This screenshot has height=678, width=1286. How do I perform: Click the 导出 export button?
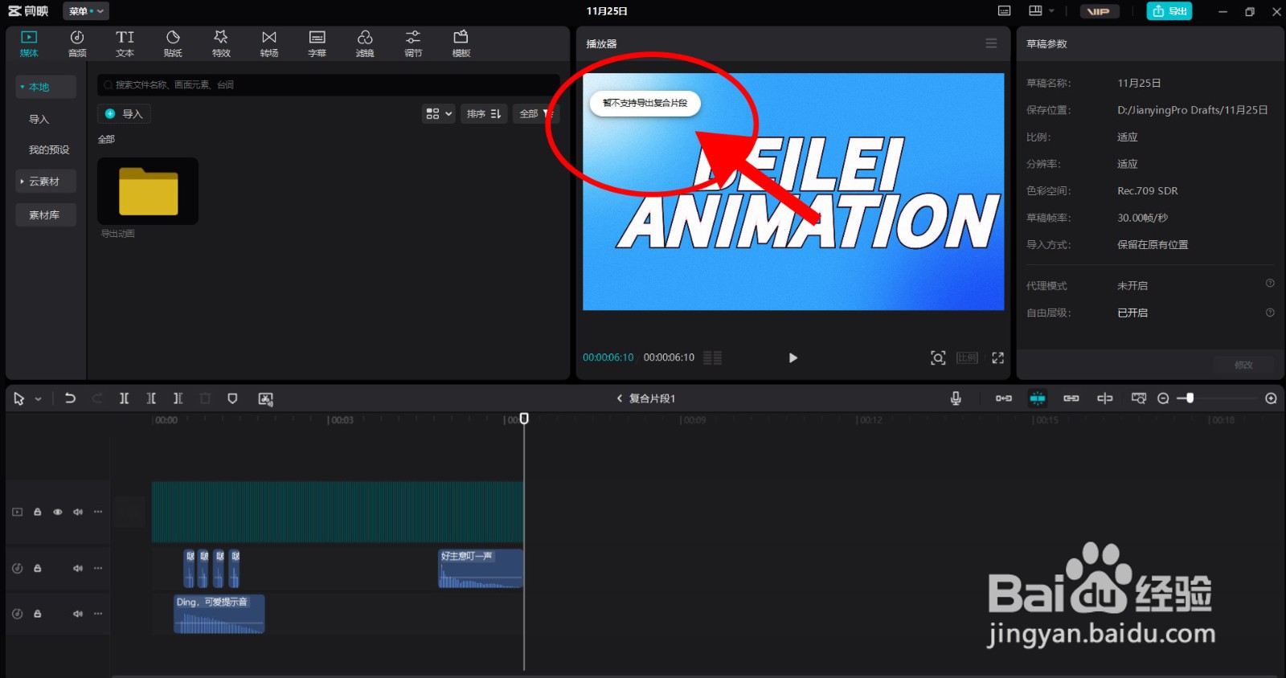point(1169,11)
